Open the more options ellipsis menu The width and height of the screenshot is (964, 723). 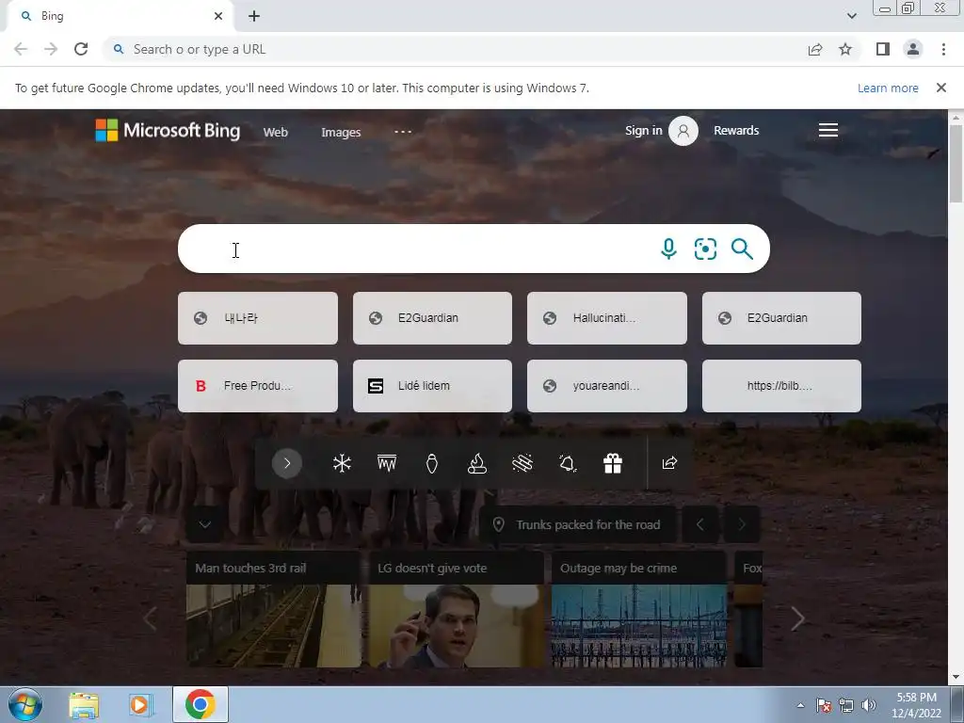pos(403,132)
